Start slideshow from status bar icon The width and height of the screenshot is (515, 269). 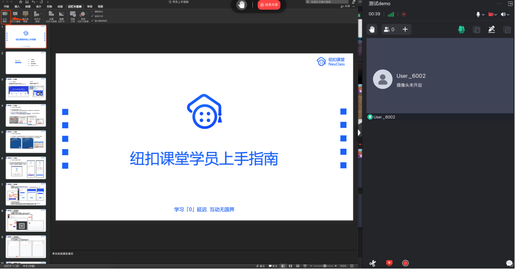305,266
